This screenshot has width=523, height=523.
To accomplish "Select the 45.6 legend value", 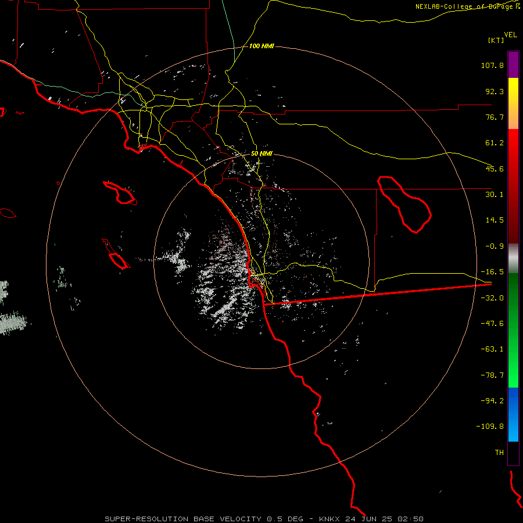I will [x=495, y=169].
